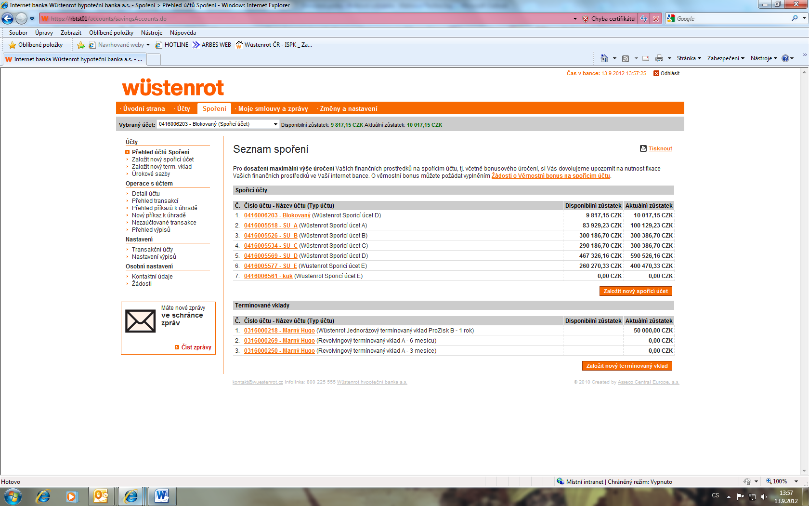This screenshot has width=809, height=506.
Task: Click the Tisknout printer icon
Action: 643,148
